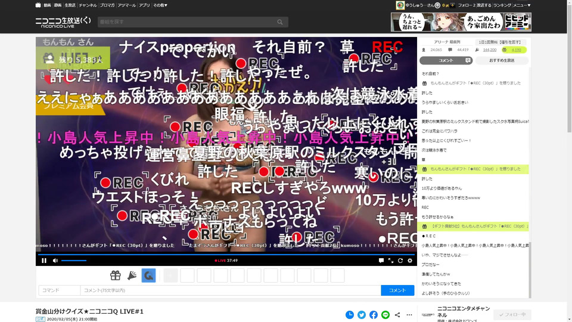Image resolution: width=572 pixels, height=322 pixels.
Task: Adjust the player volume slider
Action: tap(74, 261)
